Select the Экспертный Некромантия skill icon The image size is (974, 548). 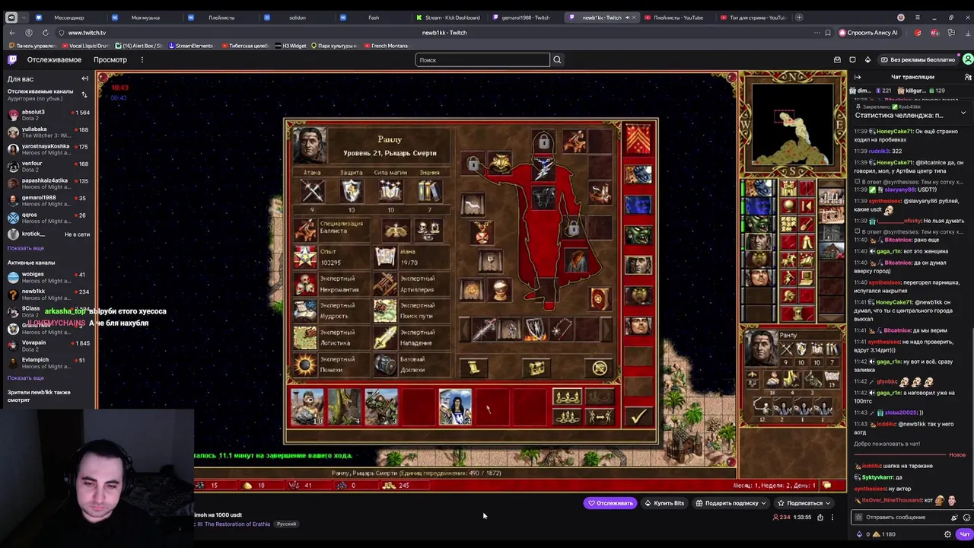pos(305,284)
